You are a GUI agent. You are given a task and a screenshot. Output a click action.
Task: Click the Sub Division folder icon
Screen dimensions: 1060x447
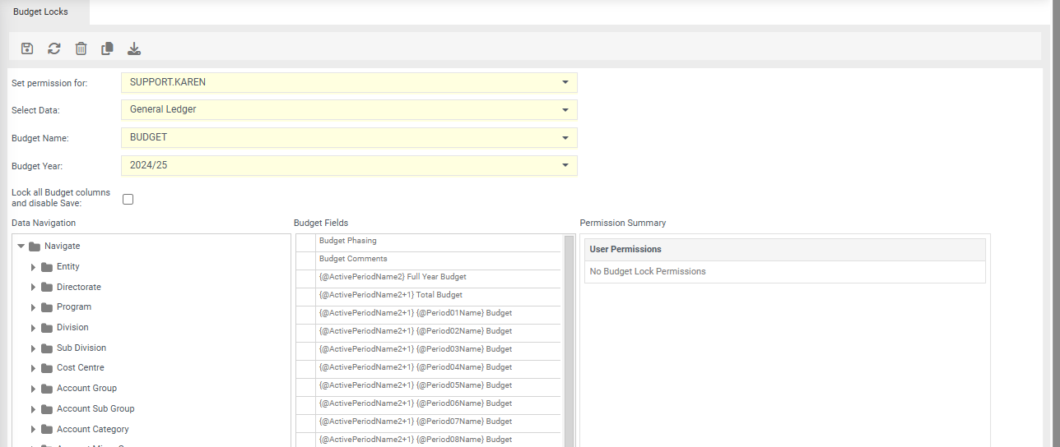pyautogui.click(x=47, y=348)
